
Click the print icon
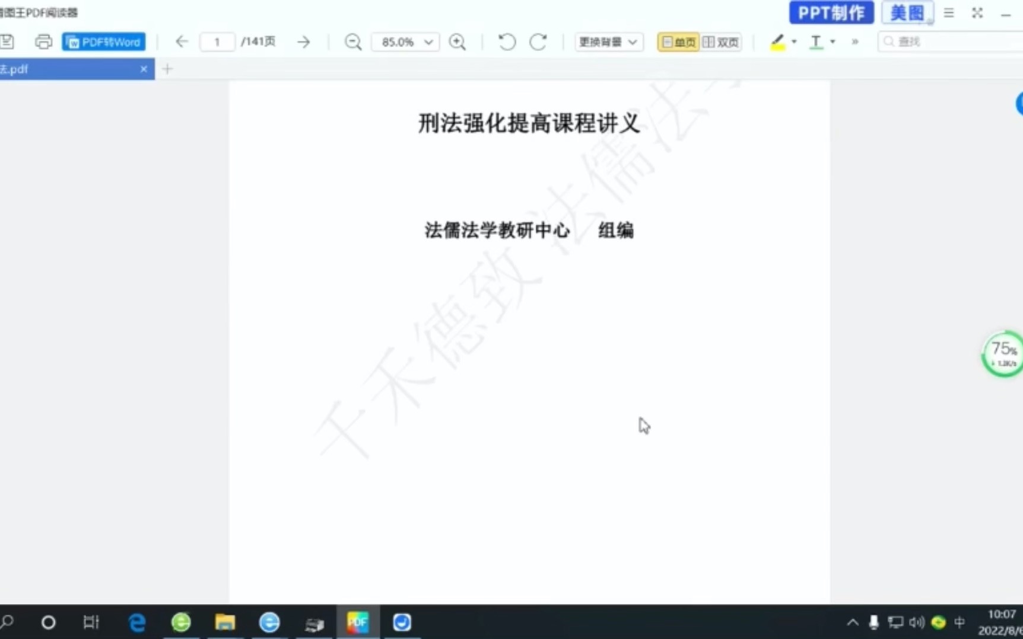[43, 41]
